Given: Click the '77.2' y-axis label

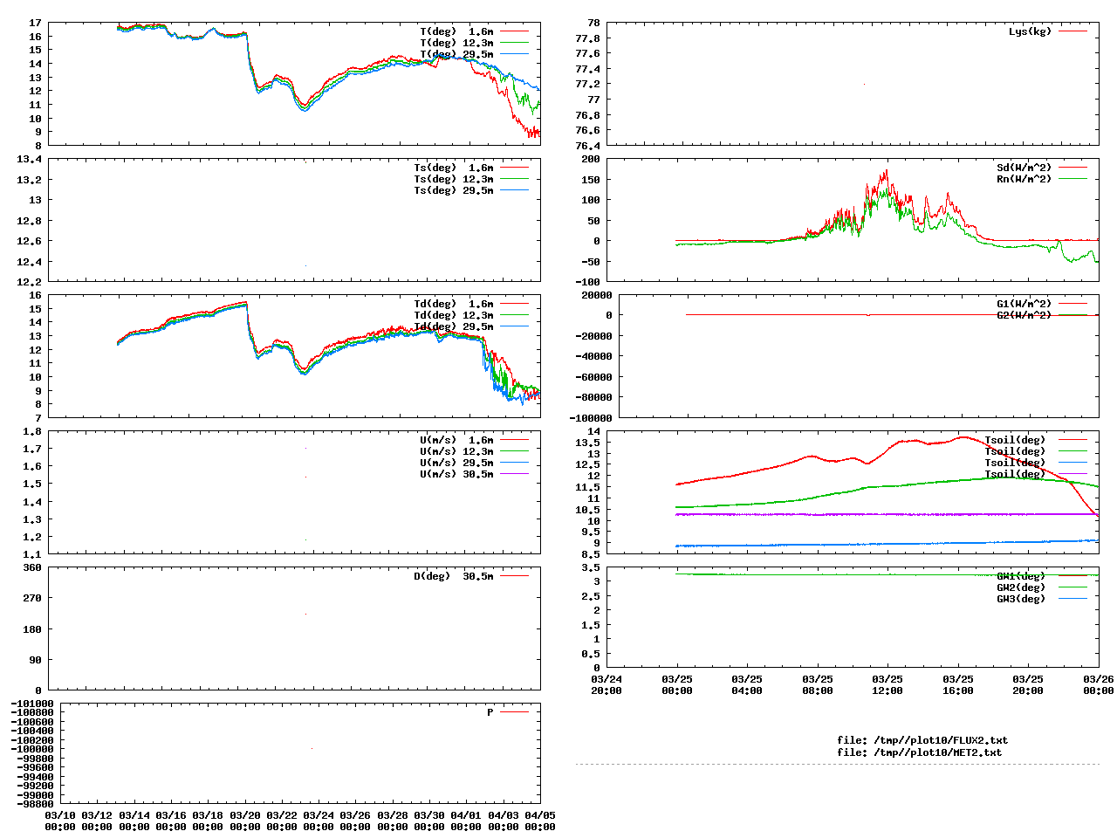Looking at the screenshot, I should point(587,84).
